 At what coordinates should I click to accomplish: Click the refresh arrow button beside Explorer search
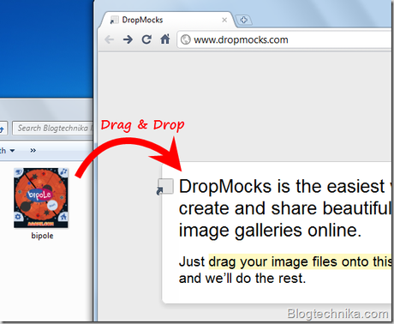2,129
